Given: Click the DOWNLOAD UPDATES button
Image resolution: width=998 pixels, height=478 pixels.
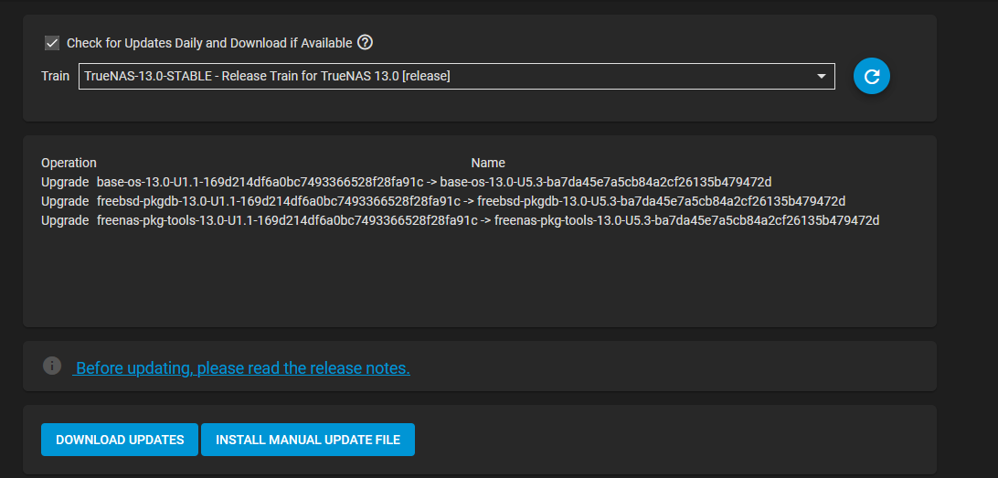Looking at the screenshot, I should tap(120, 440).
